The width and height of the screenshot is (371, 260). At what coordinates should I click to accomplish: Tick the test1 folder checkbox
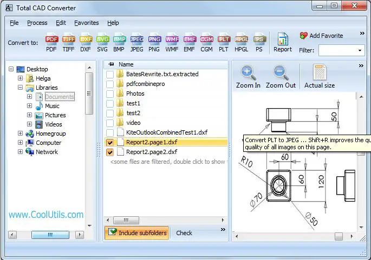110,103
